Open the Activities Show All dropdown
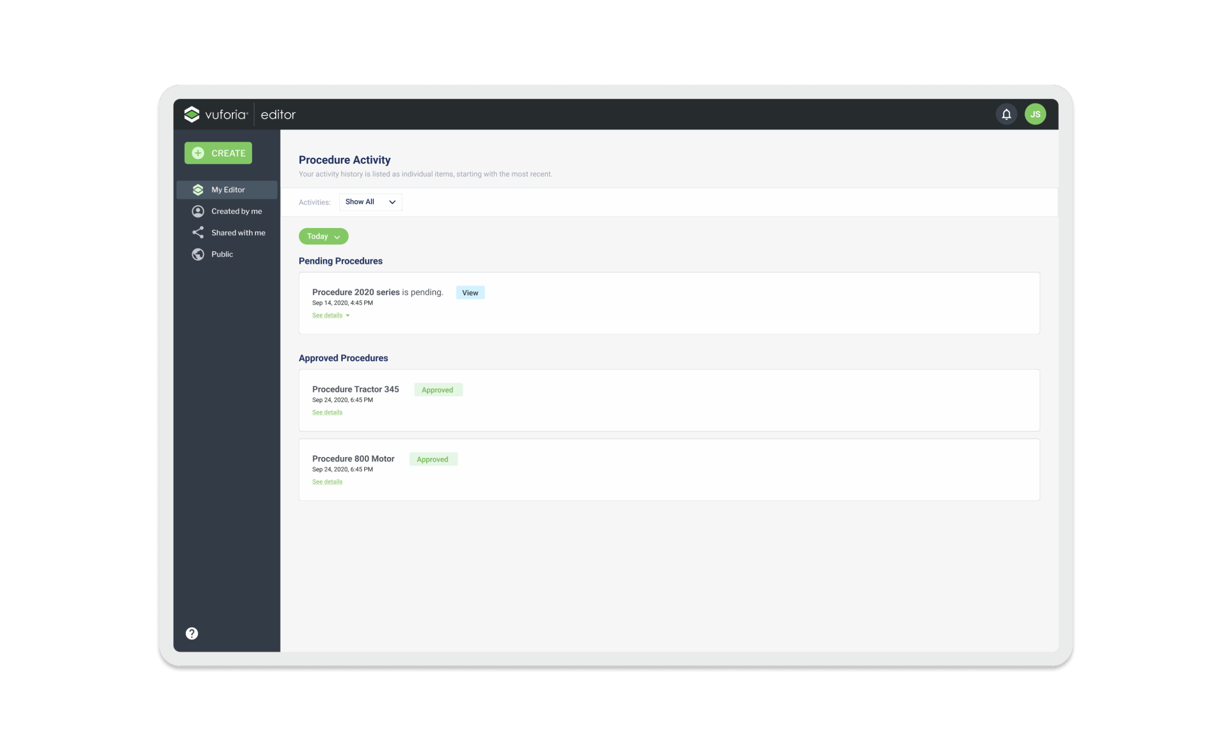Screen dimensions: 1232x751 pos(370,202)
